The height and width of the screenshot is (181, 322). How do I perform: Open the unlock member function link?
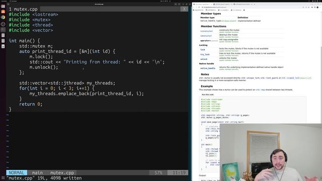(x=204, y=59)
